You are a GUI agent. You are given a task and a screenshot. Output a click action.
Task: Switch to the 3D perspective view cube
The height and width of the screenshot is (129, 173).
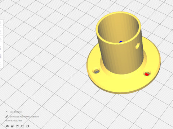(7, 126)
